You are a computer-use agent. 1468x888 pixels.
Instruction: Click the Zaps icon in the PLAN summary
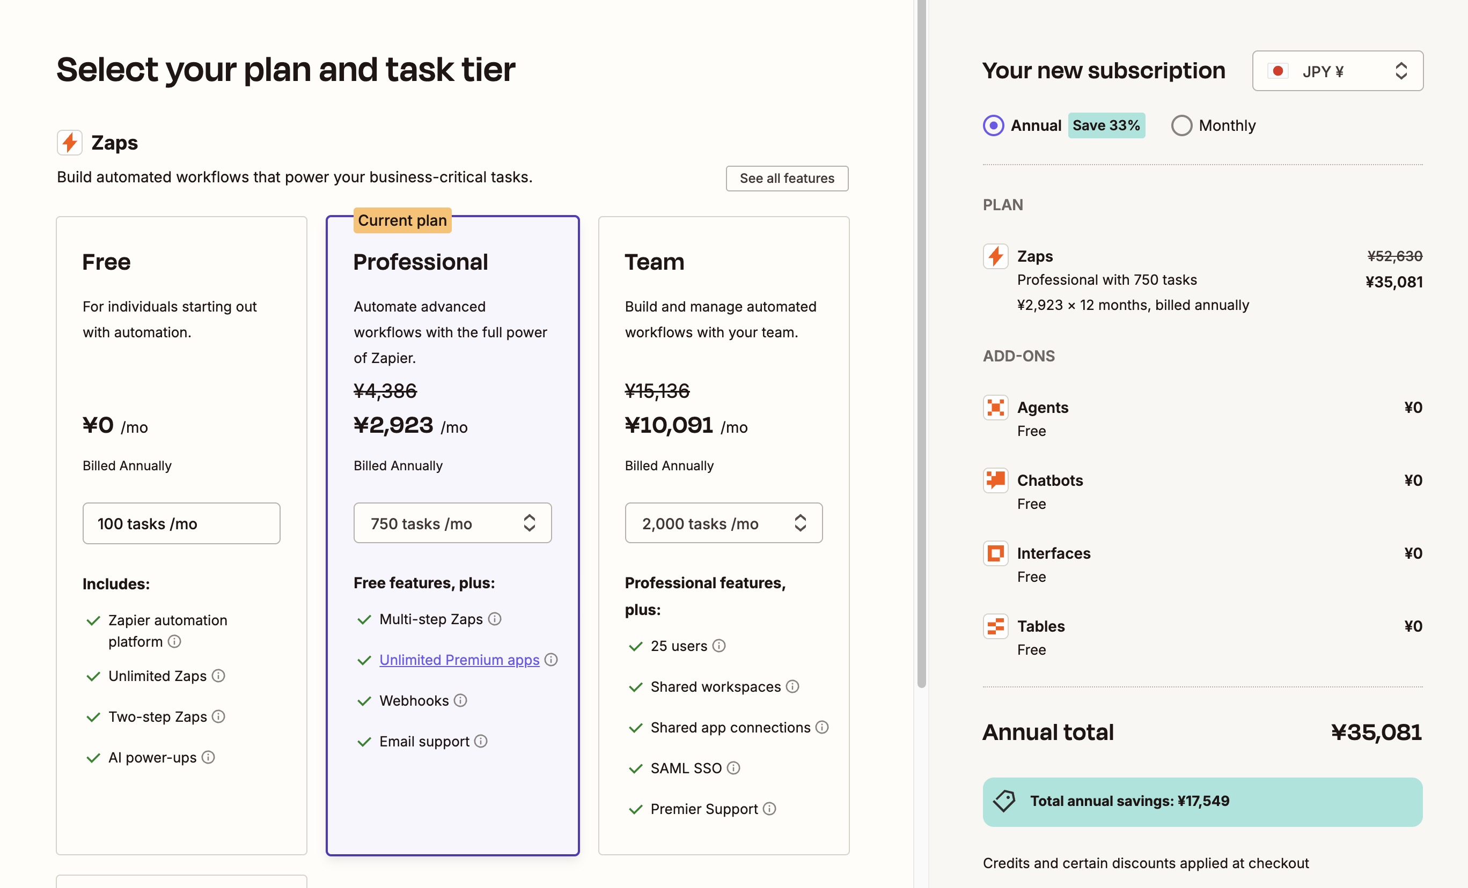pyautogui.click(x=995, y=257)
